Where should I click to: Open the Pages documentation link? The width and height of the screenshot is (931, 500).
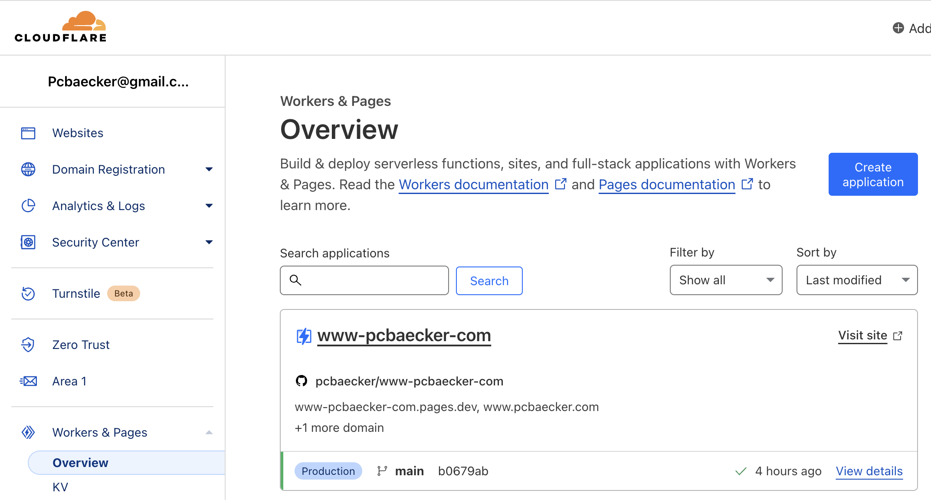667,184
